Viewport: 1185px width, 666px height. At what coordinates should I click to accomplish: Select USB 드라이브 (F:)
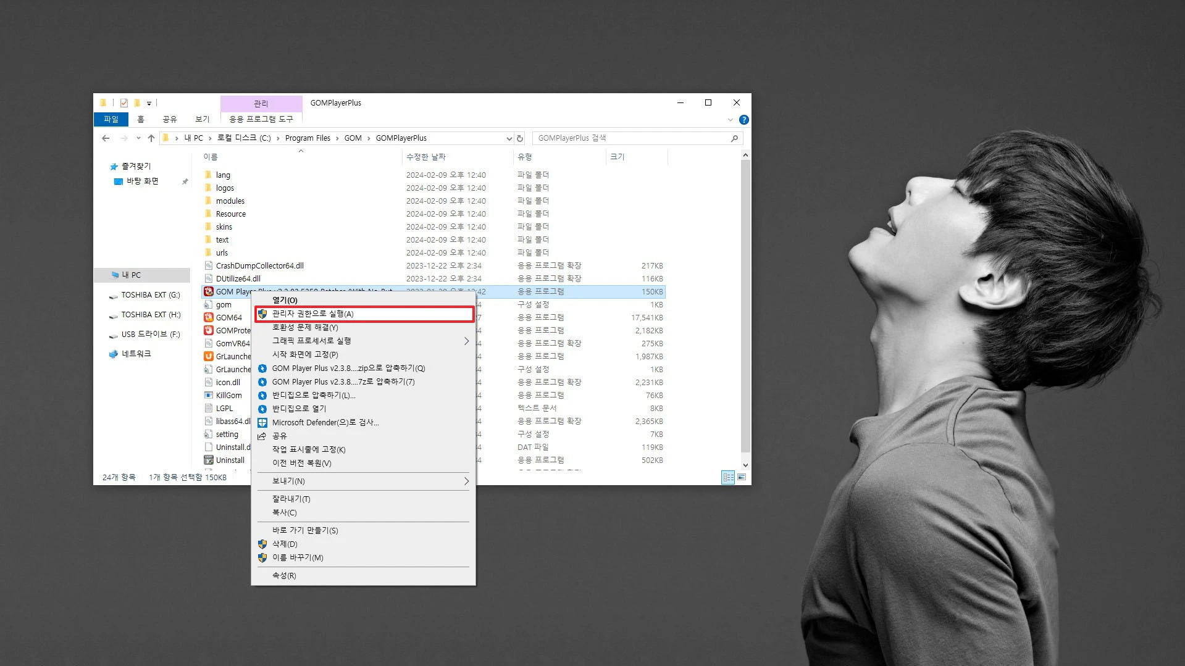pos(150,334)
